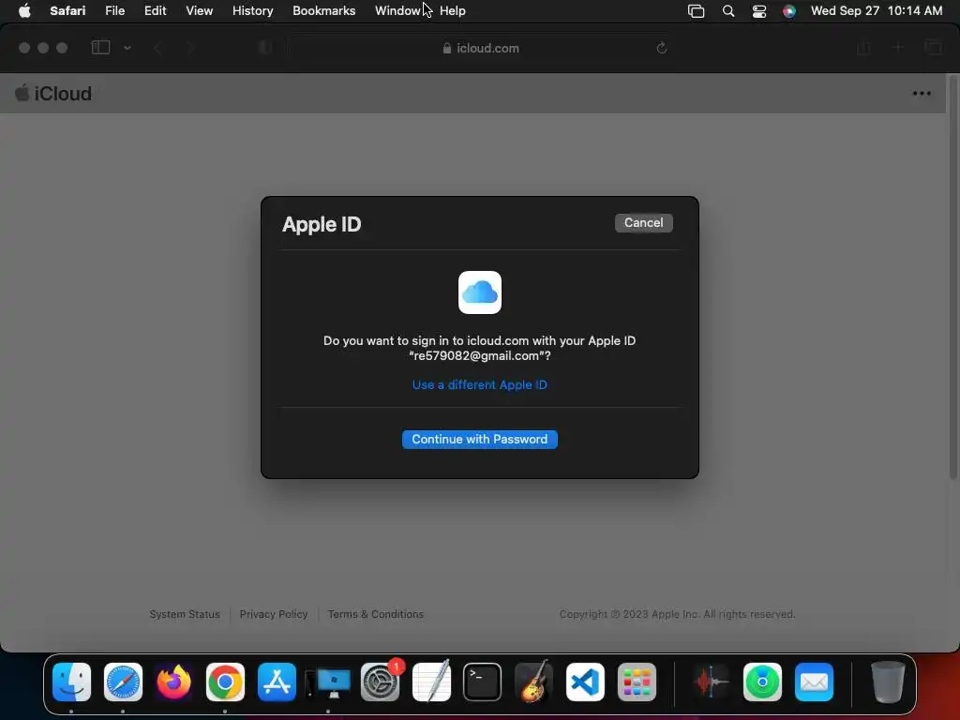
Task: Open TextEdit from the Dock
Action: tap(431, 682)
